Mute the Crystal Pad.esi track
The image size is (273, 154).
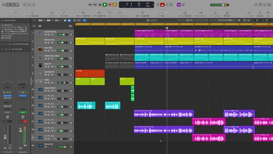[45, 35]
